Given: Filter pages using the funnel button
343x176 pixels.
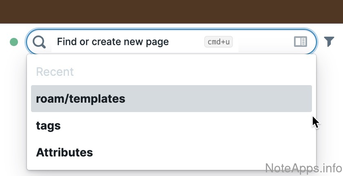Looking at the screenshot, I should click(x=329, y=41).
